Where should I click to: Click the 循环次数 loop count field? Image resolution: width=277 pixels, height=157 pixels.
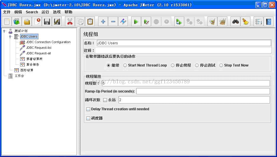194,100
